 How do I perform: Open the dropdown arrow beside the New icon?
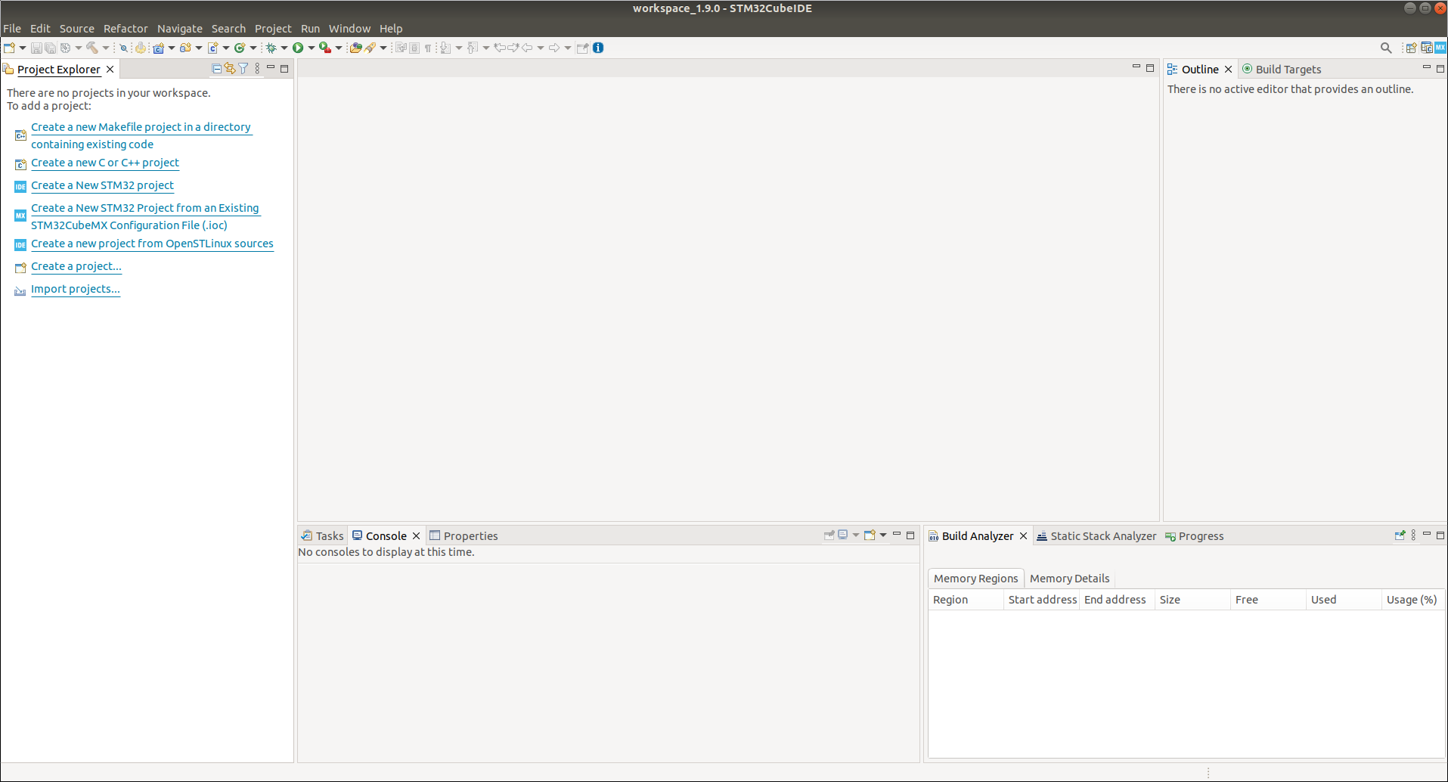click(23, 48)
